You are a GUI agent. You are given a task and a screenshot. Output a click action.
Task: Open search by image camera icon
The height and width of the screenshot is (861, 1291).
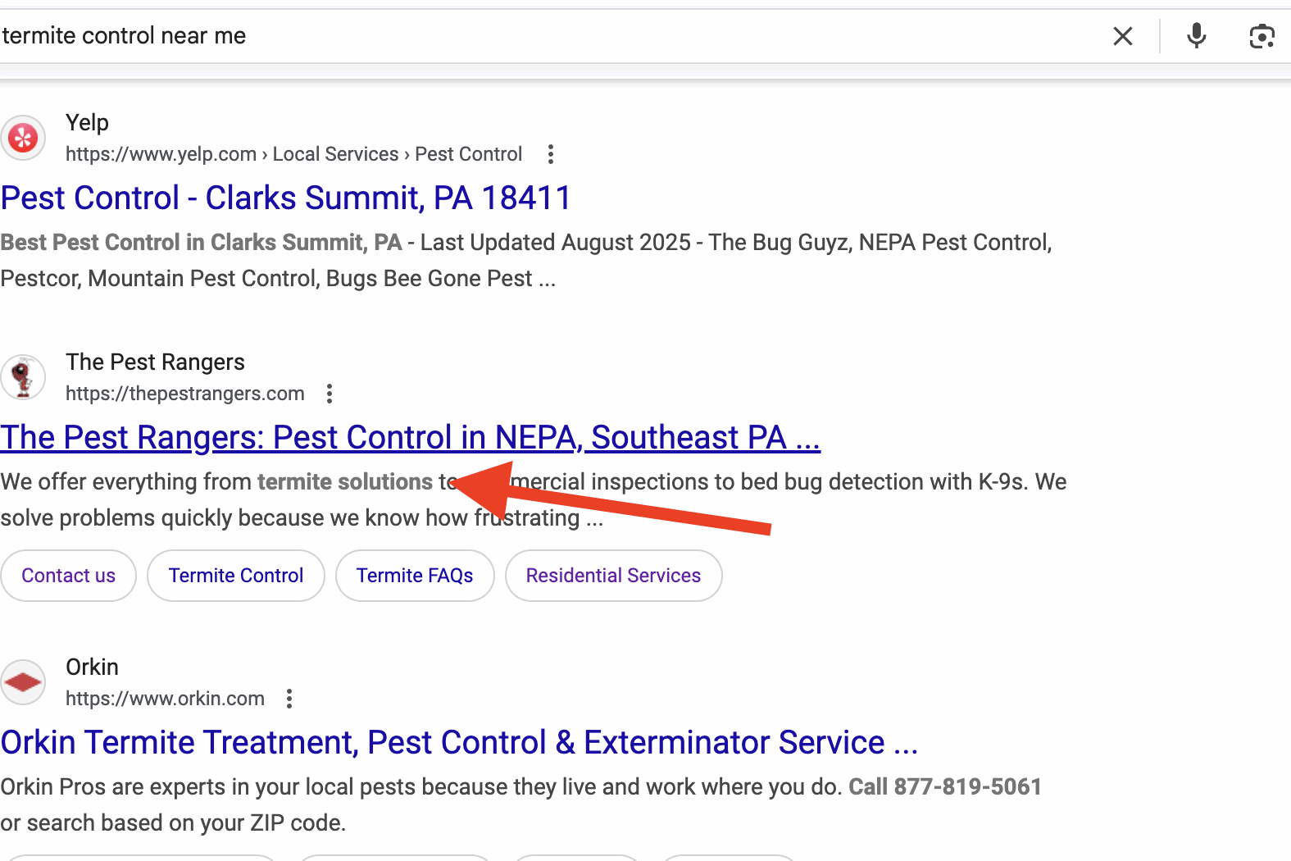point(1262,36)
